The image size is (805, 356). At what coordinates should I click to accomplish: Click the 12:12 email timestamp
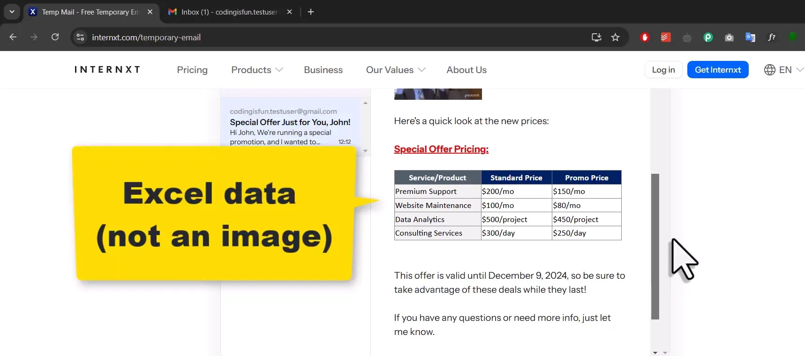345,142
